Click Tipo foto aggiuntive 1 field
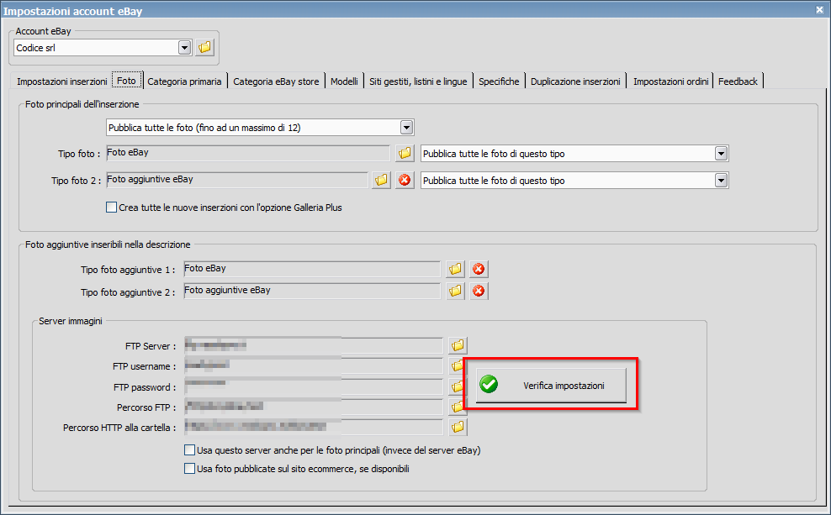Viewport: 831px width, 515px height. click(312, 269)
